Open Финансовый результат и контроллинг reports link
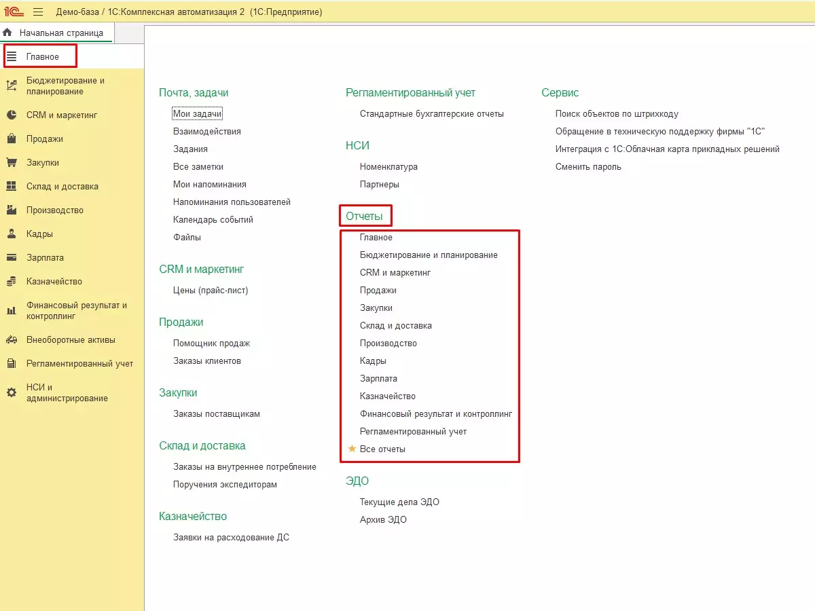815x611 pixels. click(436, 414)
